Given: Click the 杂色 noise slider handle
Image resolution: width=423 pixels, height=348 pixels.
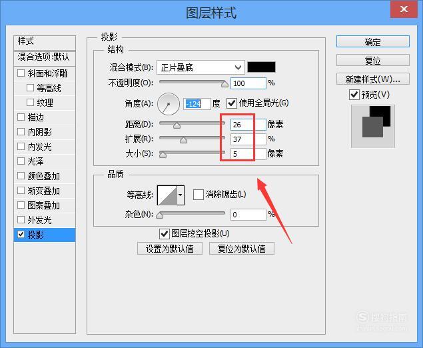Looking at the screenshot, I should (x=160, y=215).
